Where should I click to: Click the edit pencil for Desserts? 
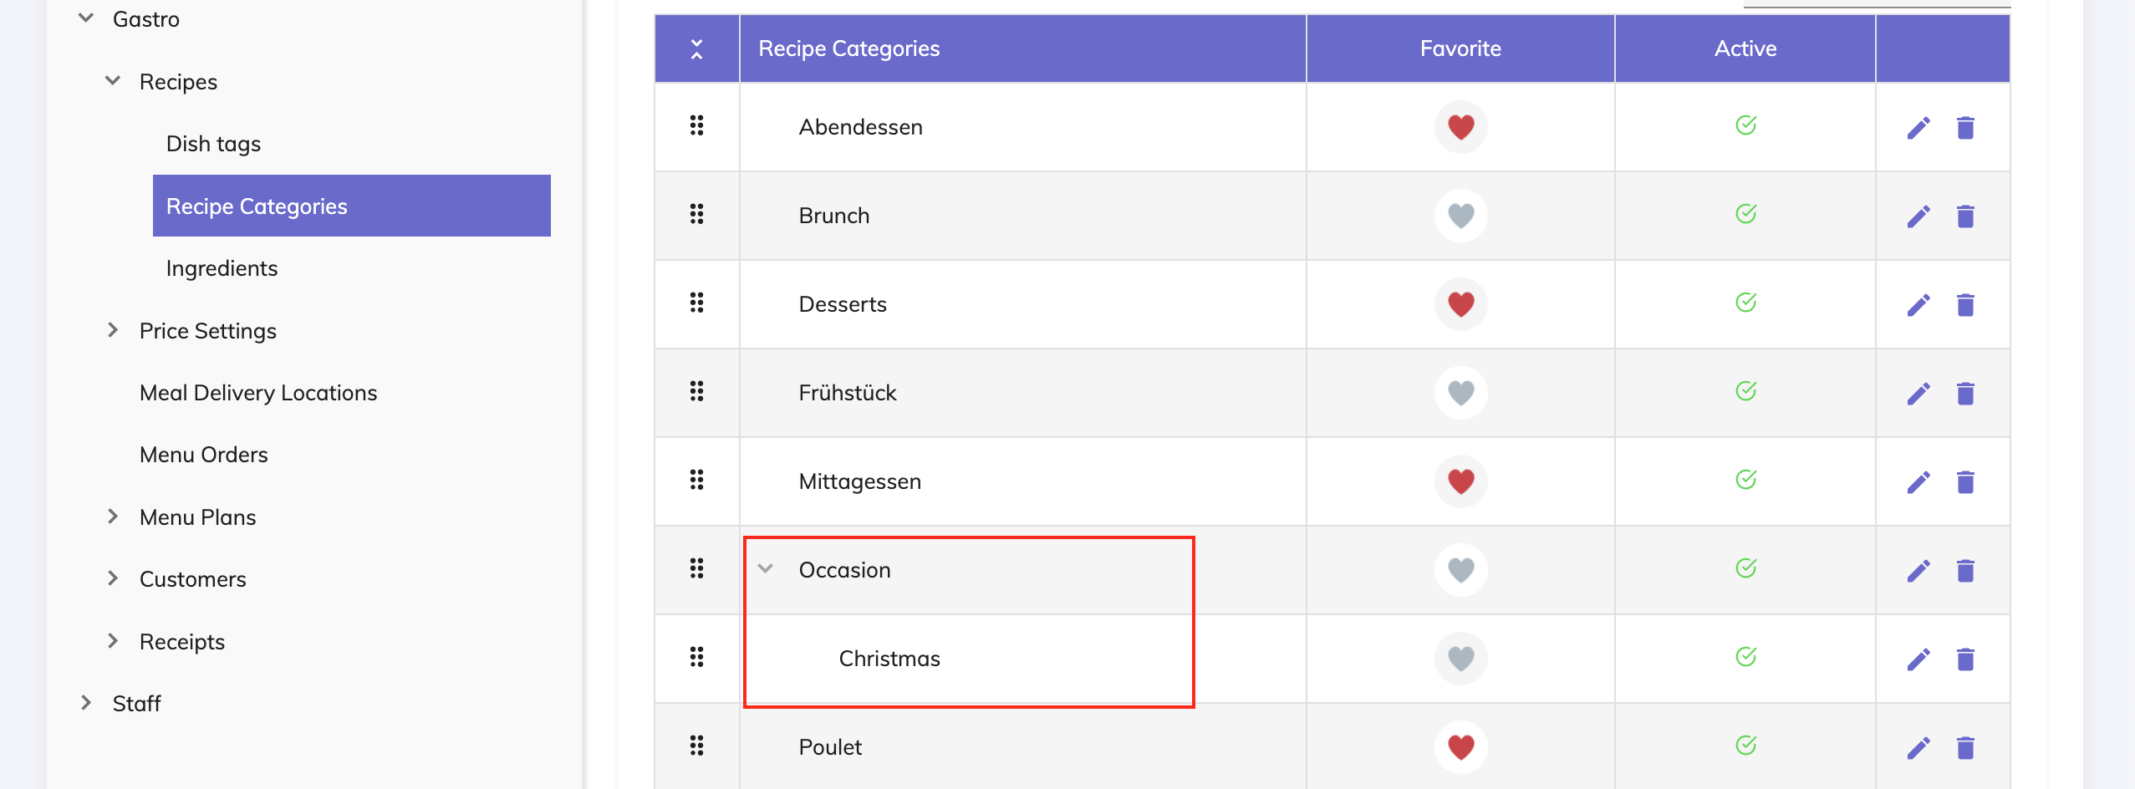[x=1918, y=305]
